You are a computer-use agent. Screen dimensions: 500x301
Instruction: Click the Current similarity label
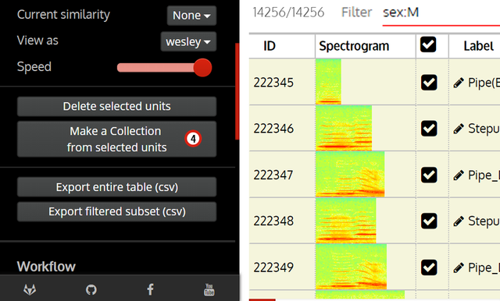click(x=63, y=15)
